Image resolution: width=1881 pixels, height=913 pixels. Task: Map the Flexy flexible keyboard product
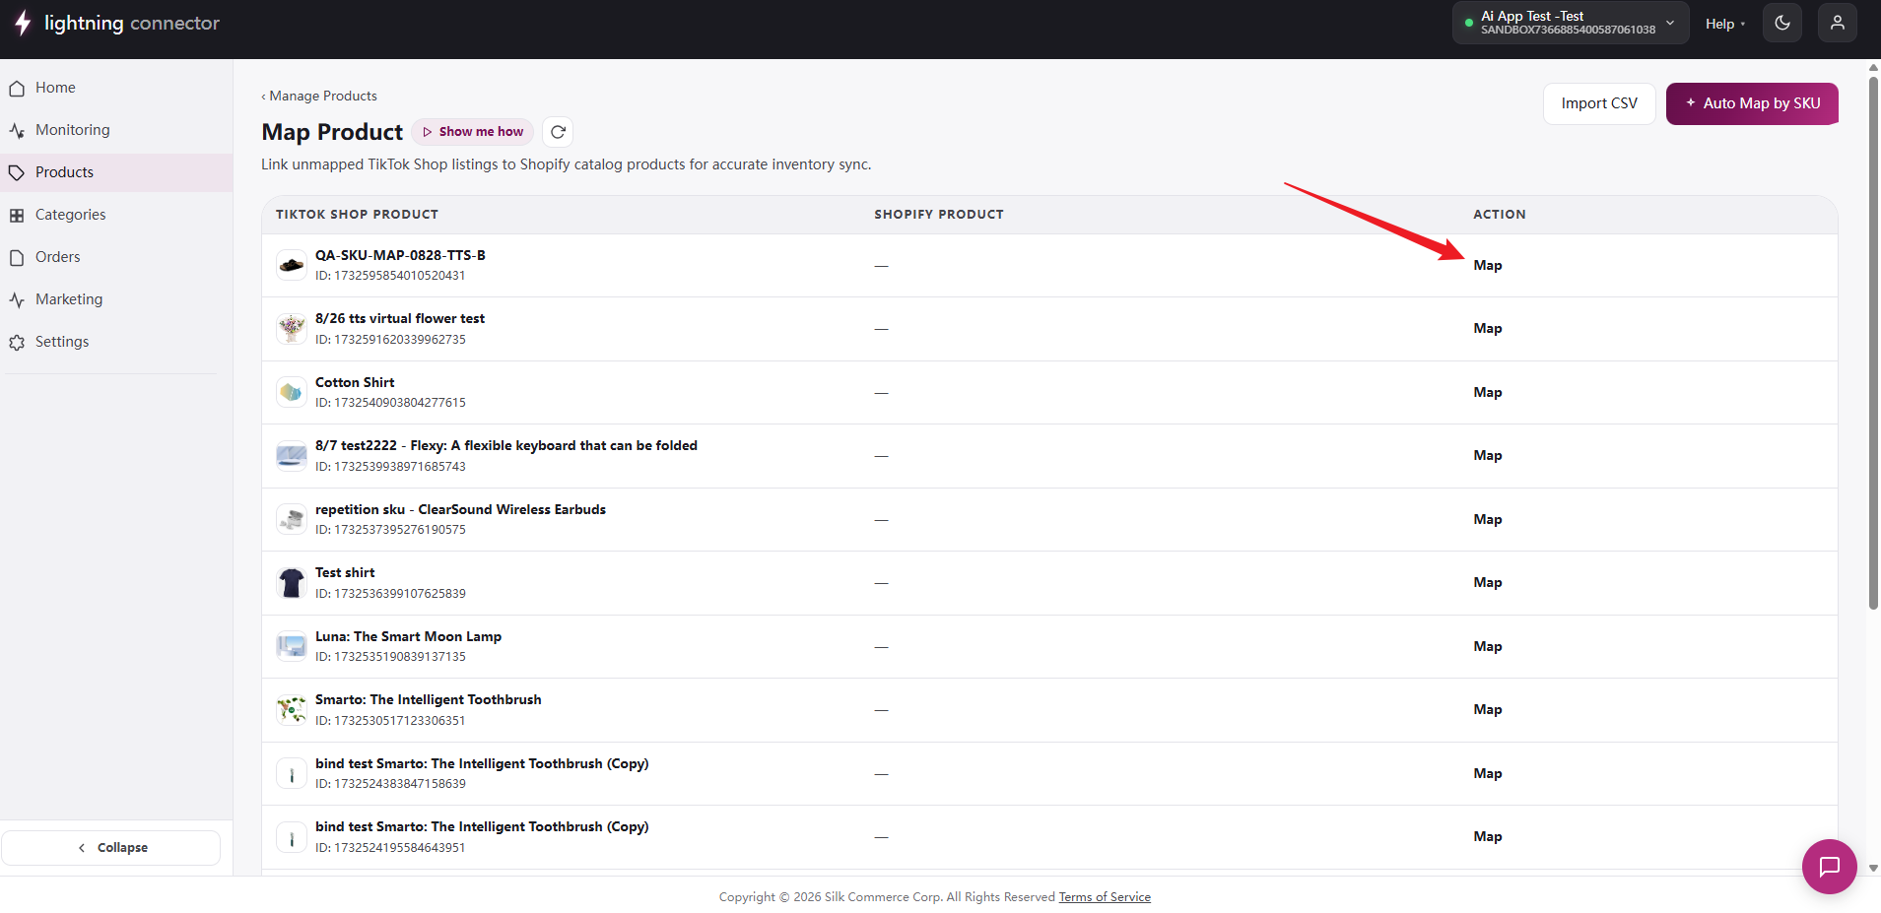(1488, 455)
